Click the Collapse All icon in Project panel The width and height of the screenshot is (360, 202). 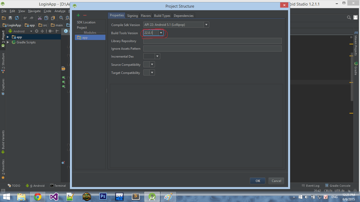[42, 31]
